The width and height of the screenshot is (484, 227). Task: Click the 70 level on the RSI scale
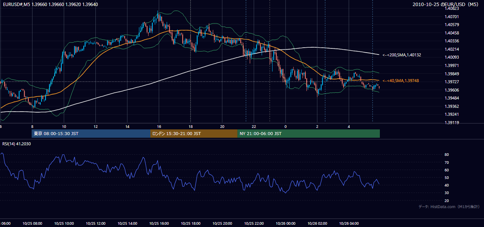447,162
